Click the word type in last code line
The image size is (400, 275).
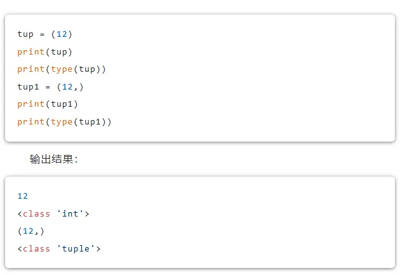tap(62, 122)
